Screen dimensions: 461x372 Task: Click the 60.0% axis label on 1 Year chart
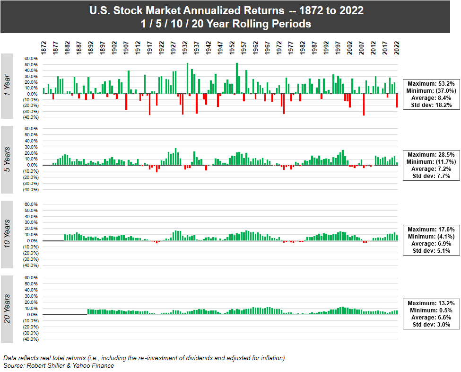(31, 58)
